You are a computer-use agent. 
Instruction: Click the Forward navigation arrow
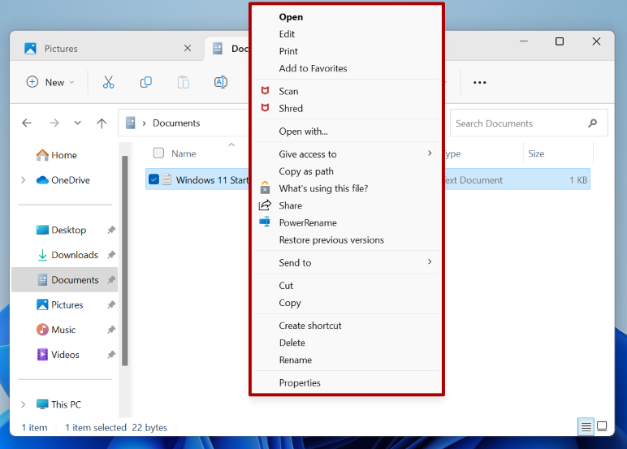(54, 123)
